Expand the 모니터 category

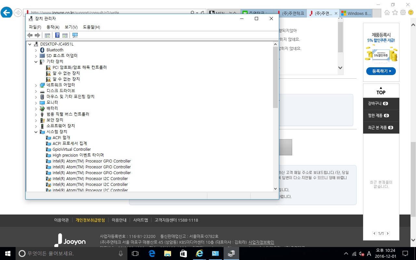[36, 102]
